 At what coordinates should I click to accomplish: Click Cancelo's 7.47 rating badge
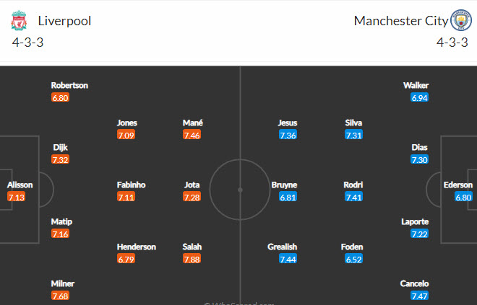pos(420,296)
